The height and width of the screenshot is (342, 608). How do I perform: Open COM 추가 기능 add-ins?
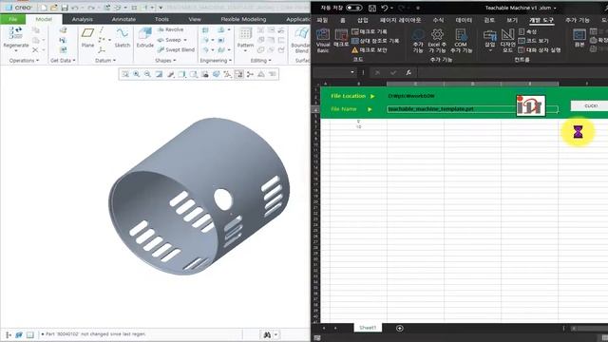(461, 41)
